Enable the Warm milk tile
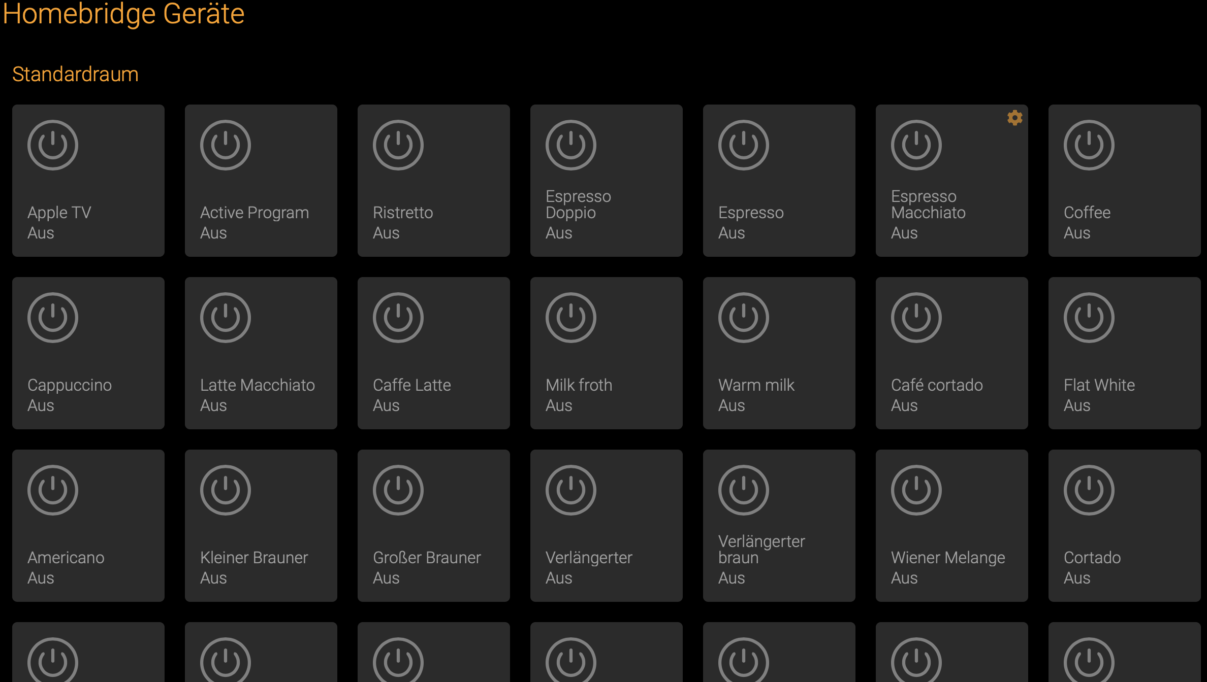The width and height of the screenshot is (1207, 682). (x=779, y=353)
